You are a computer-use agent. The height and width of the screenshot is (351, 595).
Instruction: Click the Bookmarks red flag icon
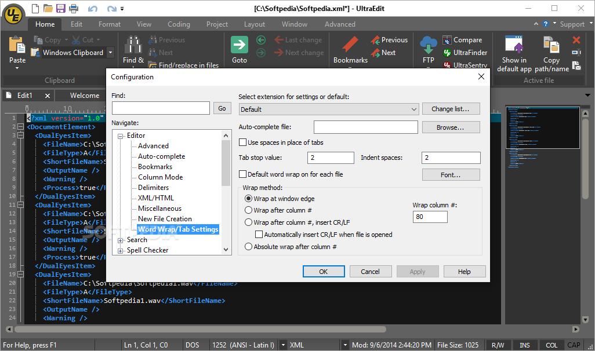click(x=350, y=45)
